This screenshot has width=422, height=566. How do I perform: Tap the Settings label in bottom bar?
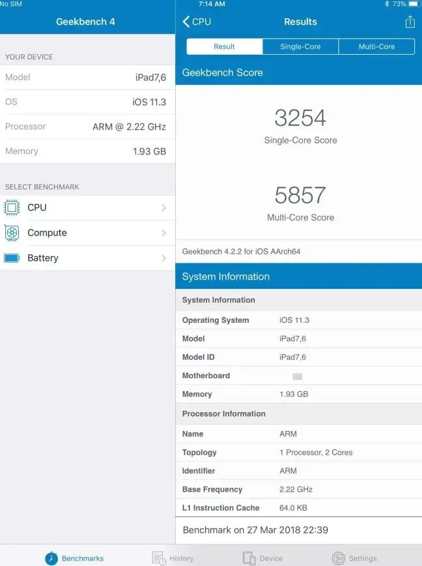tap(363, 558)
